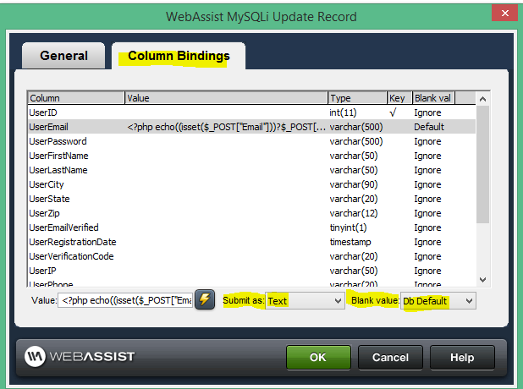Click the Blank val column header

433,98
